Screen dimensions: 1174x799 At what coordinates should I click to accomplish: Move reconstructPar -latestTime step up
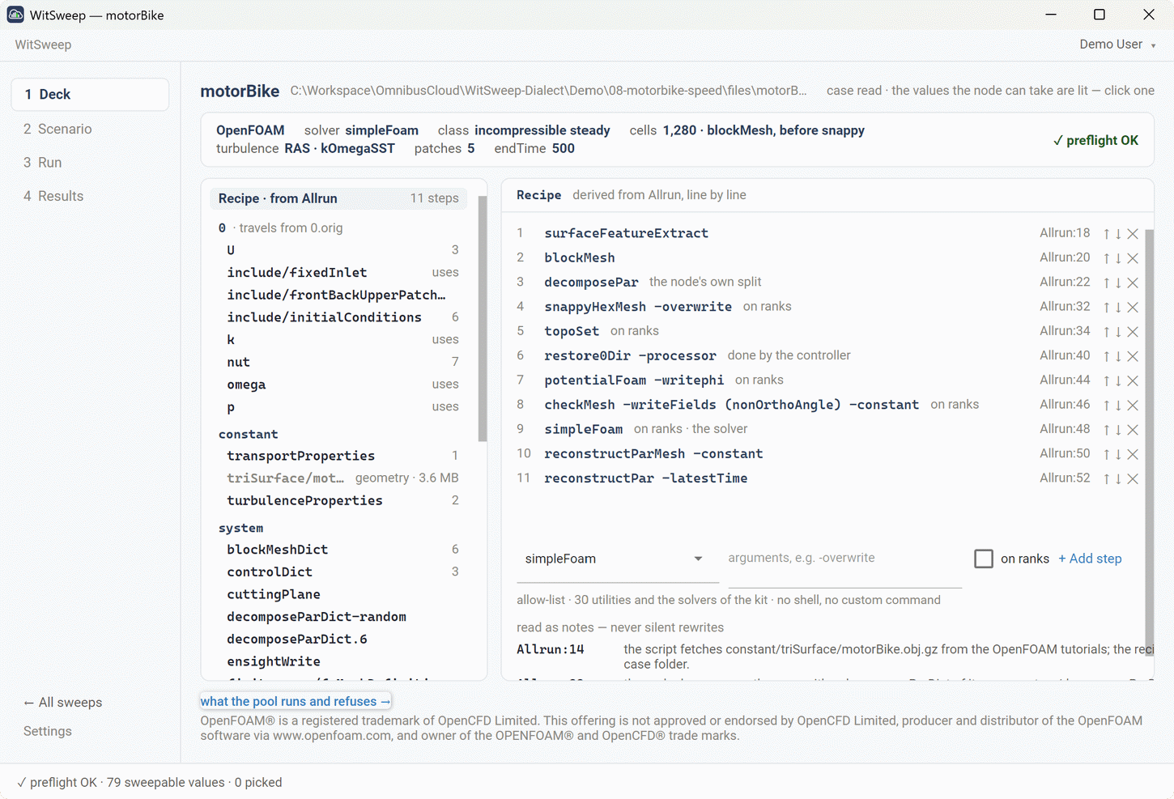pyautogui.click(x=1106, y=479)
